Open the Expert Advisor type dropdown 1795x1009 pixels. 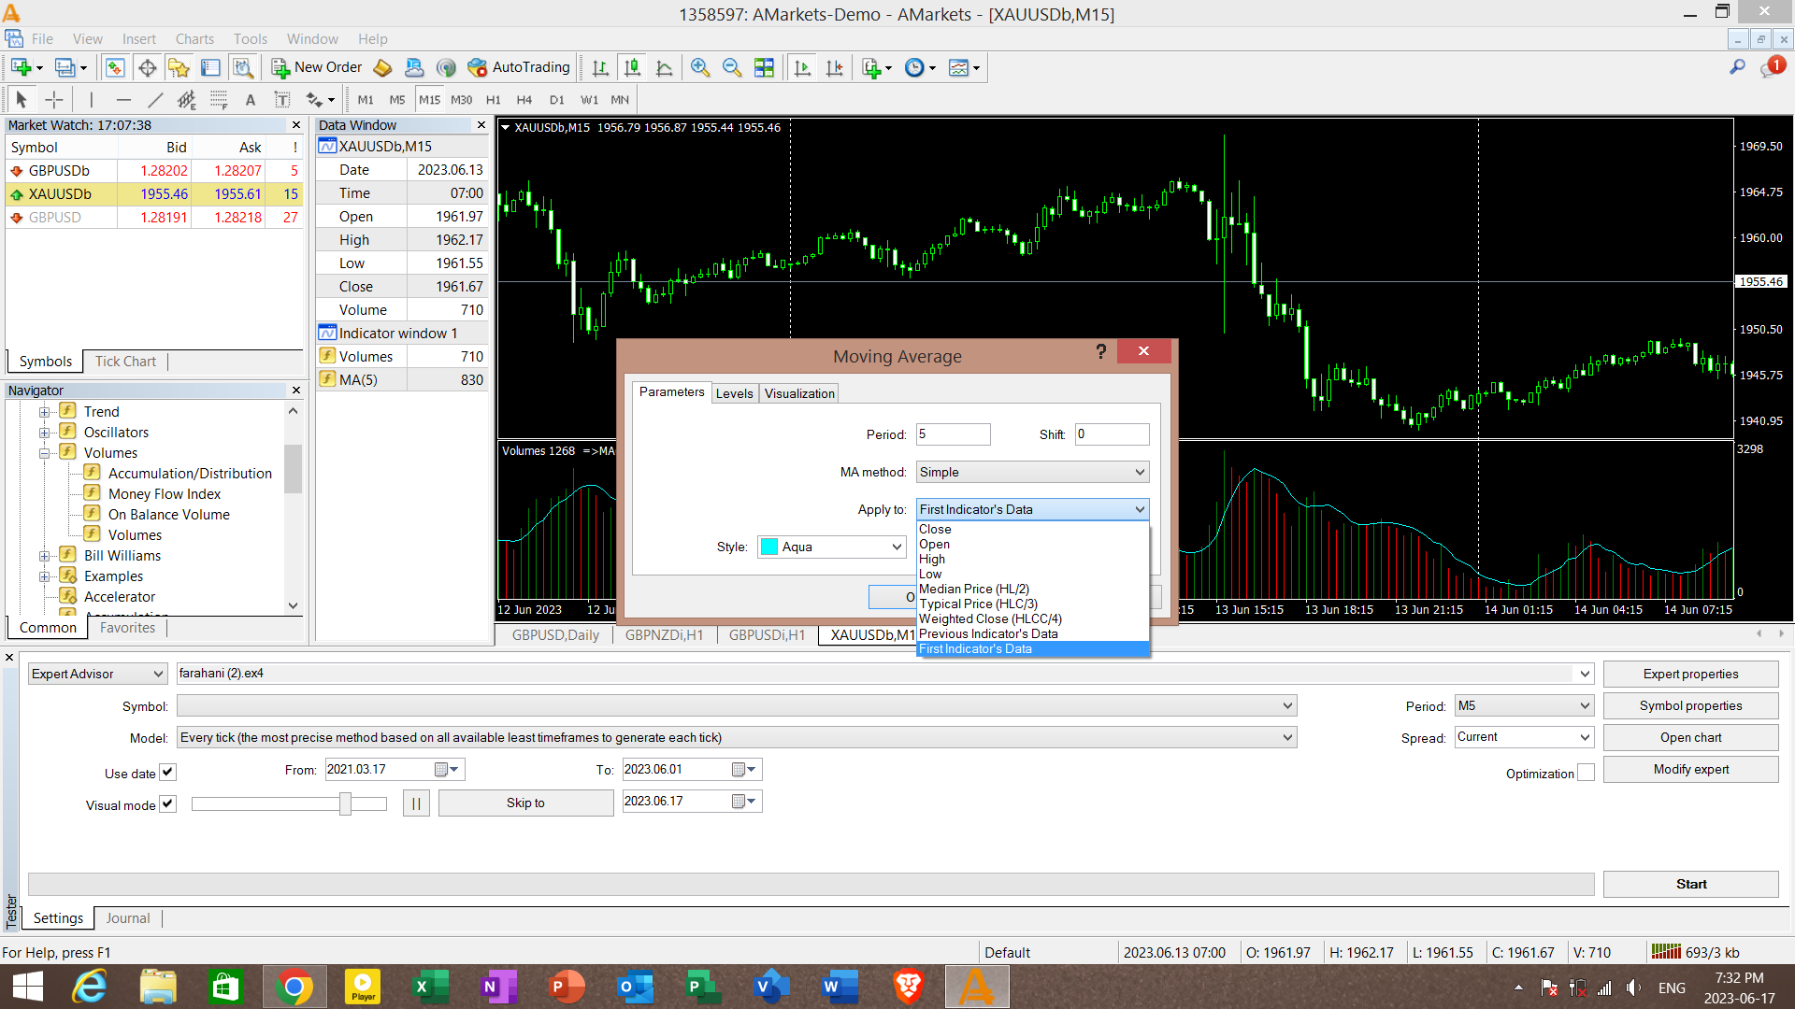pyautogui.click(x=97, y=674)
